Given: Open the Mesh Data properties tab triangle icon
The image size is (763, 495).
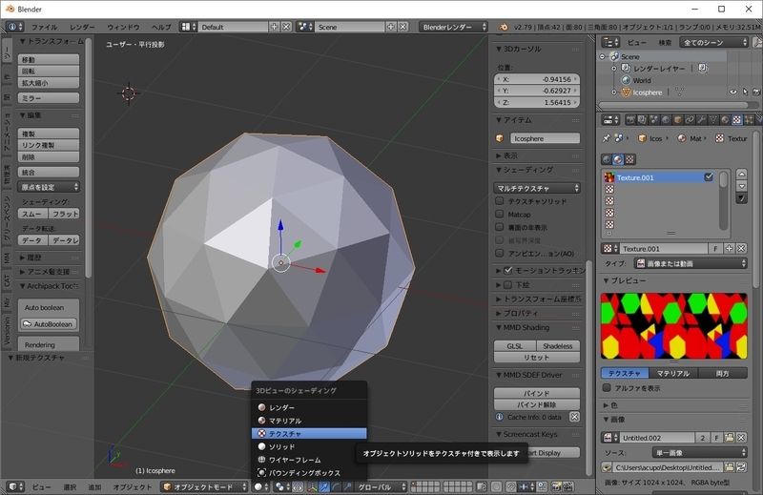Looking at the screenshot, I should pos(713,120).
